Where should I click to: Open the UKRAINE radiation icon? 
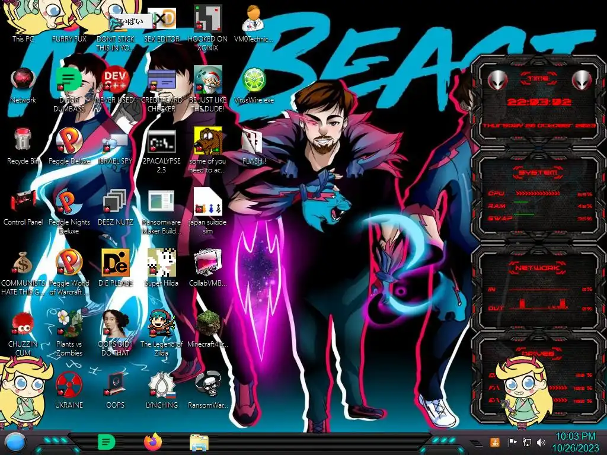[x=69, y=391]
